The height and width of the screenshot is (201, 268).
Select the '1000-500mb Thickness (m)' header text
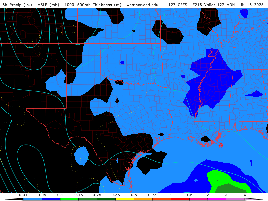93,5
